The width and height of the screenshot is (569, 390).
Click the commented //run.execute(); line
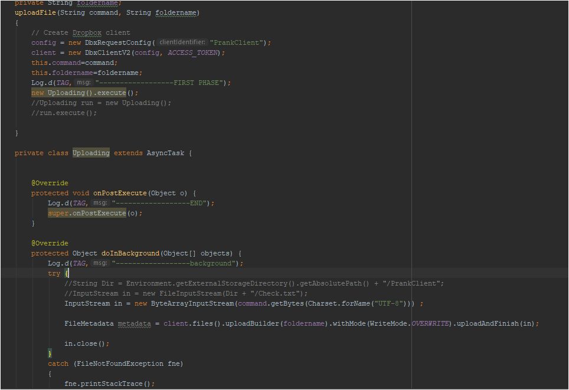(x=64, y=113)
